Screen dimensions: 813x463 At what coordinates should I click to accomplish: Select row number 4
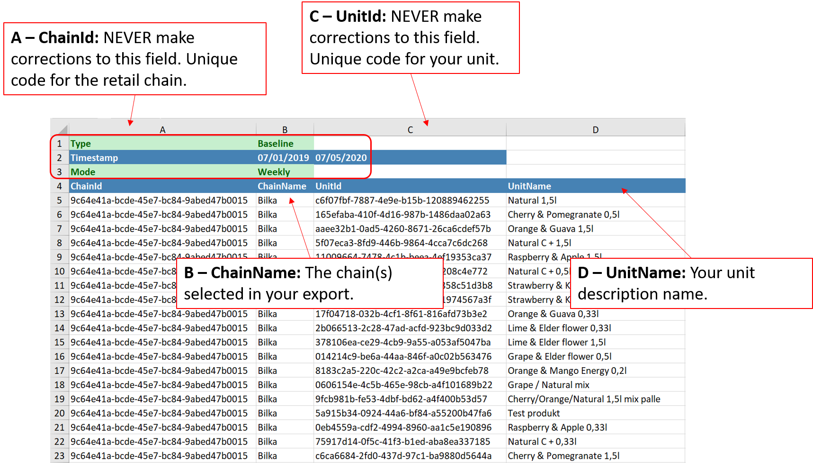pos(60,186)
